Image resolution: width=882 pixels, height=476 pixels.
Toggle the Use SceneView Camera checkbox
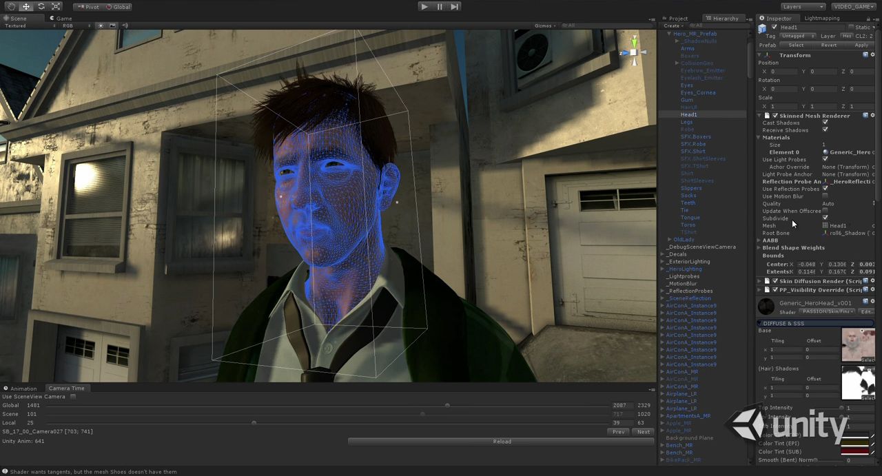coord(73,397)
